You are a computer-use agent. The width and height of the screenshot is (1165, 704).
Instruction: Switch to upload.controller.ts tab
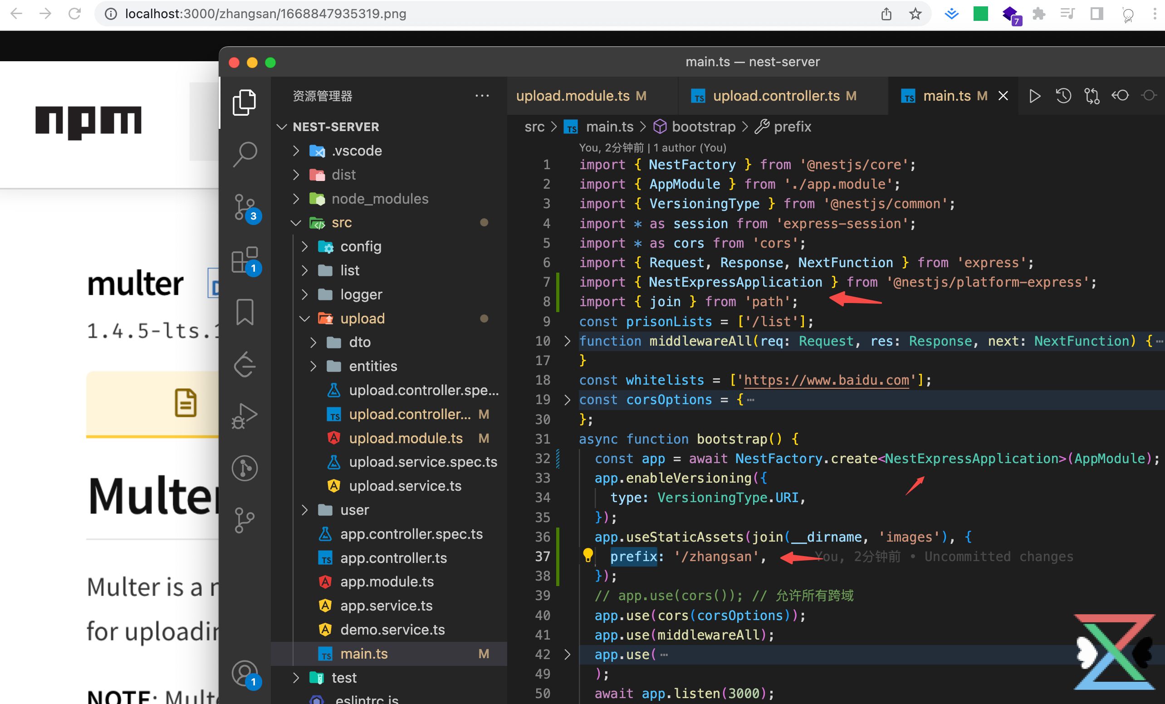tap(776, 96)
